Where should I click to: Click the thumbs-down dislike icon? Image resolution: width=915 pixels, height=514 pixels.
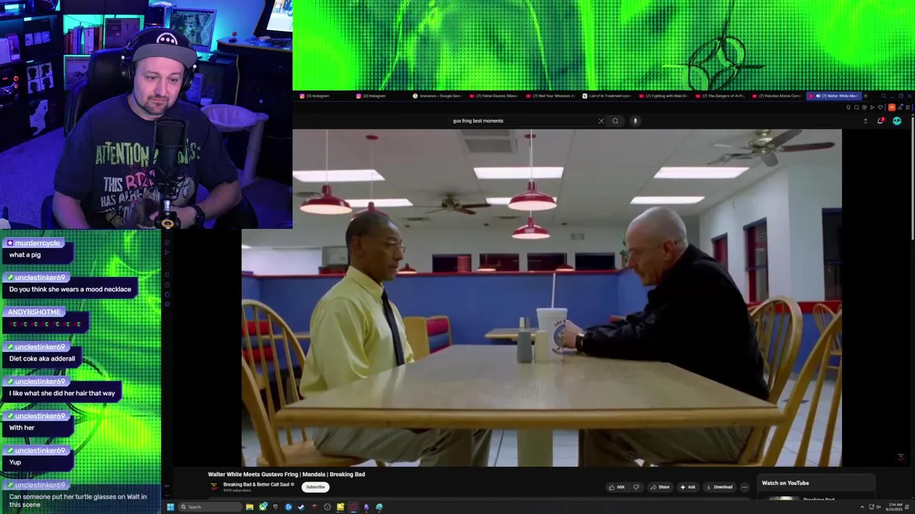[636, 487]
